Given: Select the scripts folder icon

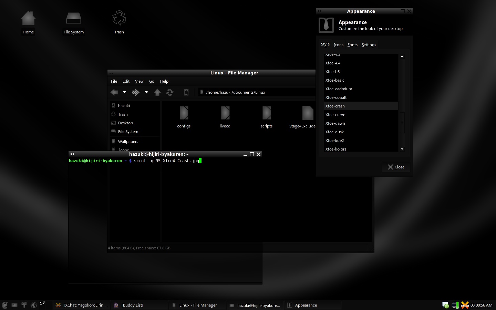Looking at the screenshot, I should 267,117.
